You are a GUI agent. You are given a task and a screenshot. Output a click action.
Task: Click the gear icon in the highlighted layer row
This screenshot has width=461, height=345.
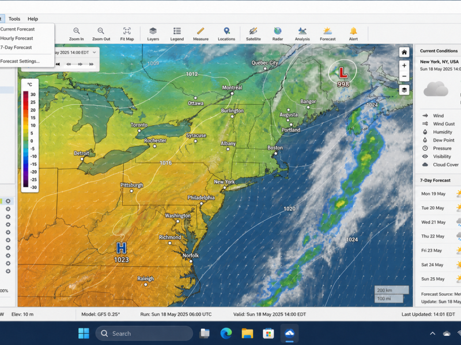(x=8, y=201)
